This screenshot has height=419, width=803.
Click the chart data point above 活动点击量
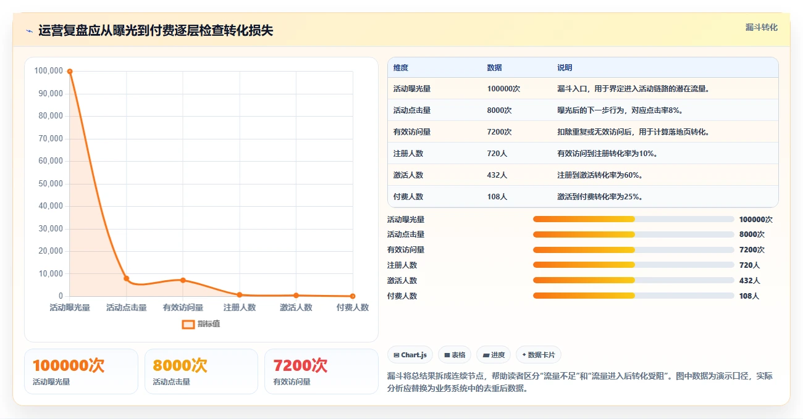pos(126,278)
